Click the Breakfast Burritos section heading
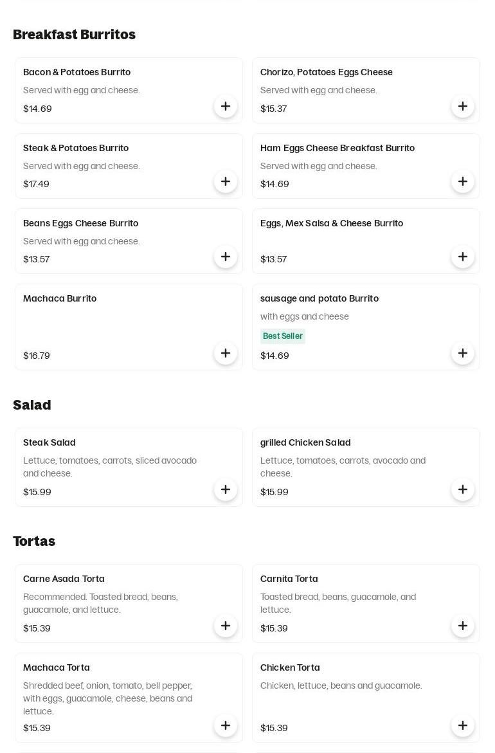Screen dimensions: 495x753 (74, 35)
